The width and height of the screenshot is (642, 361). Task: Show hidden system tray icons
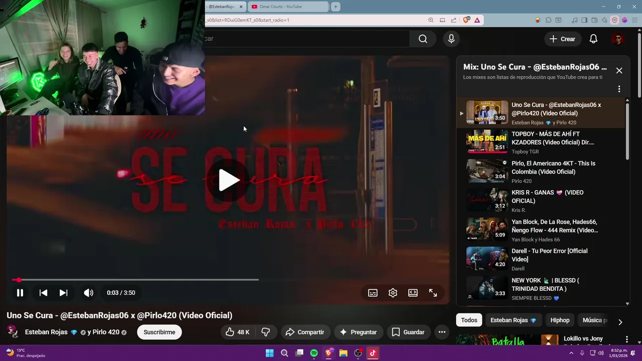571,353
